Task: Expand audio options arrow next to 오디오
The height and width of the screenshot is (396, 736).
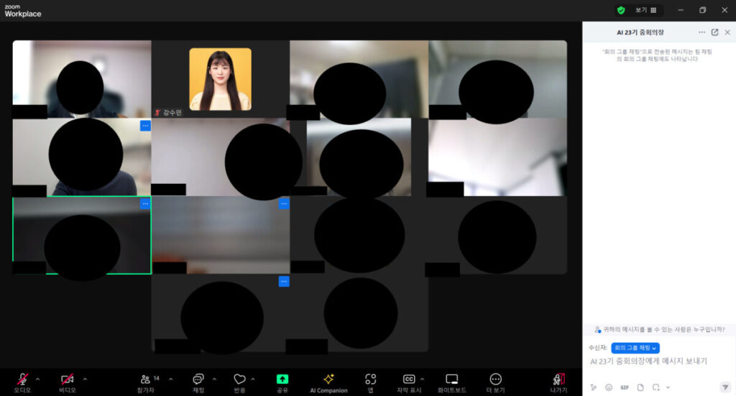Action: pyautogui.click(x=38, y=379)
